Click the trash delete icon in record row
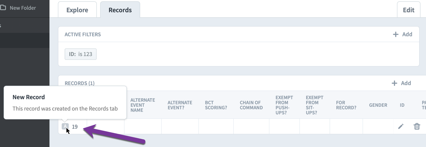The image size is (426, 147). coord(417,127)
